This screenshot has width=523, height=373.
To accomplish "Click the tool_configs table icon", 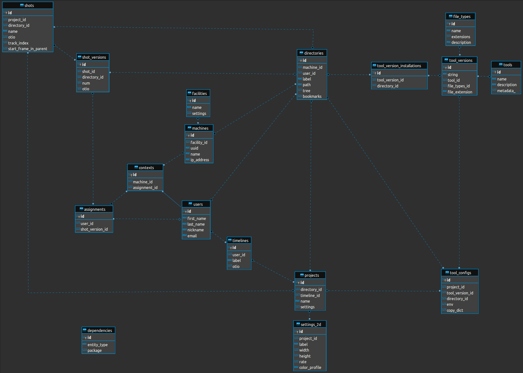I will (447, 272).
